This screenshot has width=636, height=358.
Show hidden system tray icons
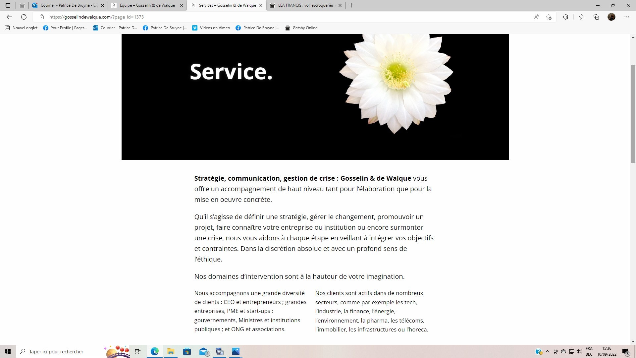click(x=547, y=351)
